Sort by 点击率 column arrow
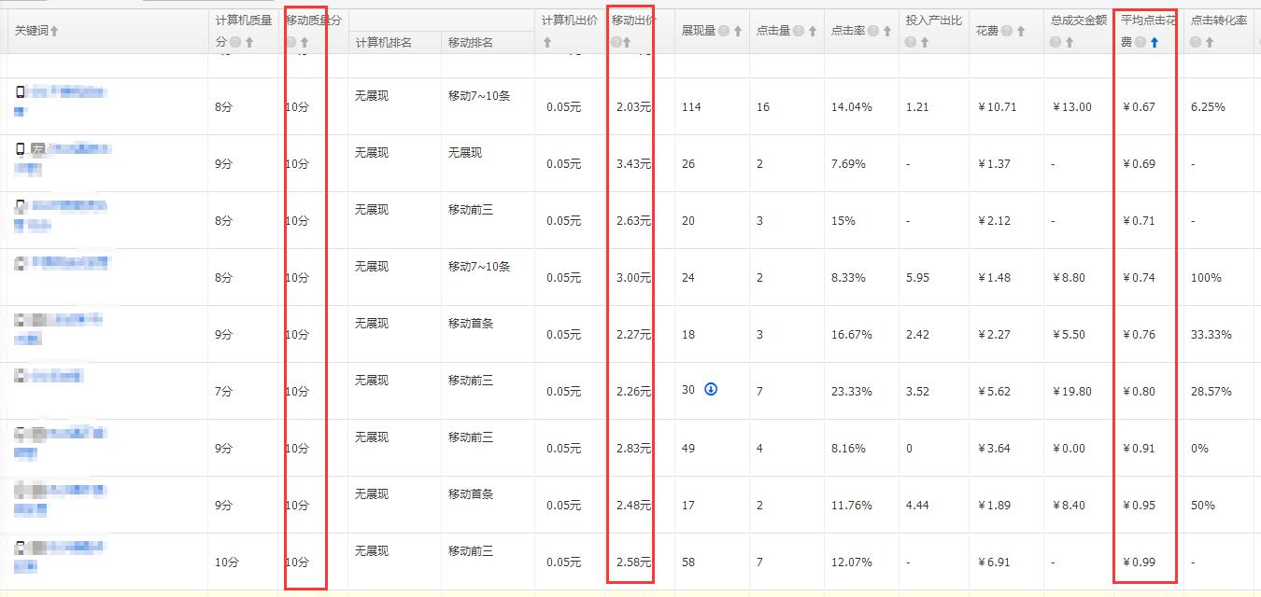 [x=886, y=31]
